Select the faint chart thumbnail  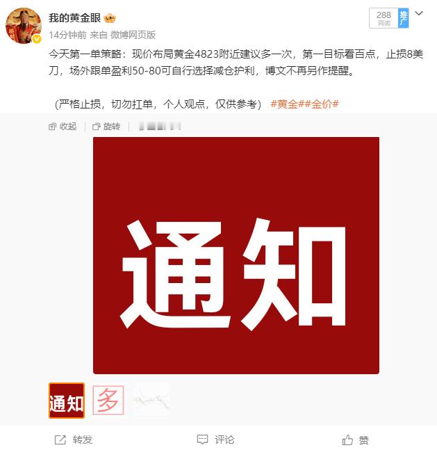(151, 401)
